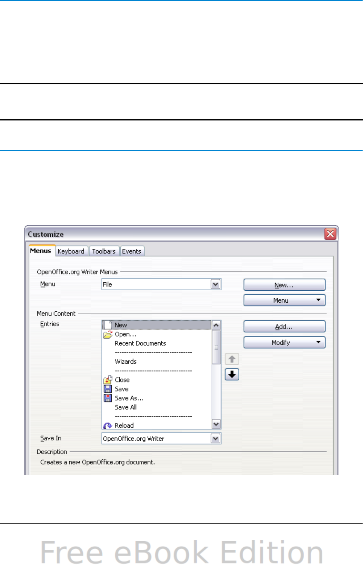This screenshot has width=363, height=565.
Task: Open the Events tab
Action: pos(132,251)
